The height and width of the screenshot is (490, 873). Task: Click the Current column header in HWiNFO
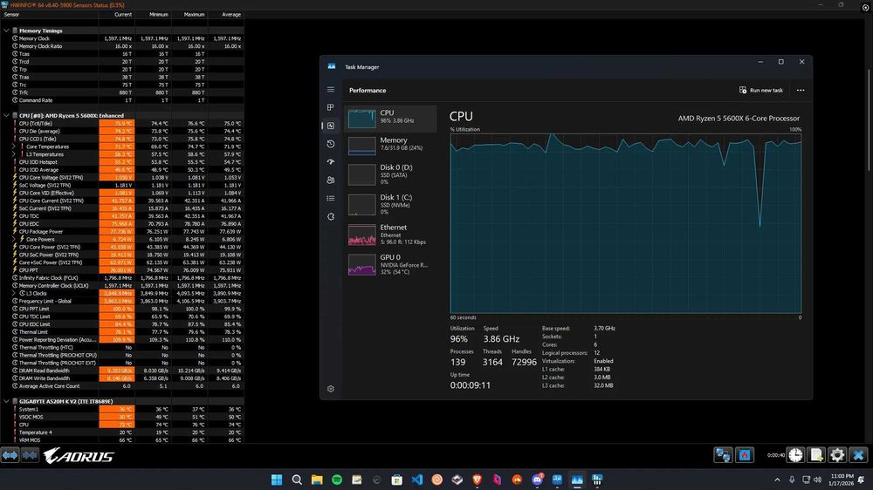pyautogui.click(x=116, y=15)
